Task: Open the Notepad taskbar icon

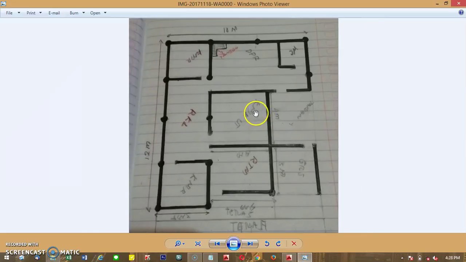Action: pos(210,258)
